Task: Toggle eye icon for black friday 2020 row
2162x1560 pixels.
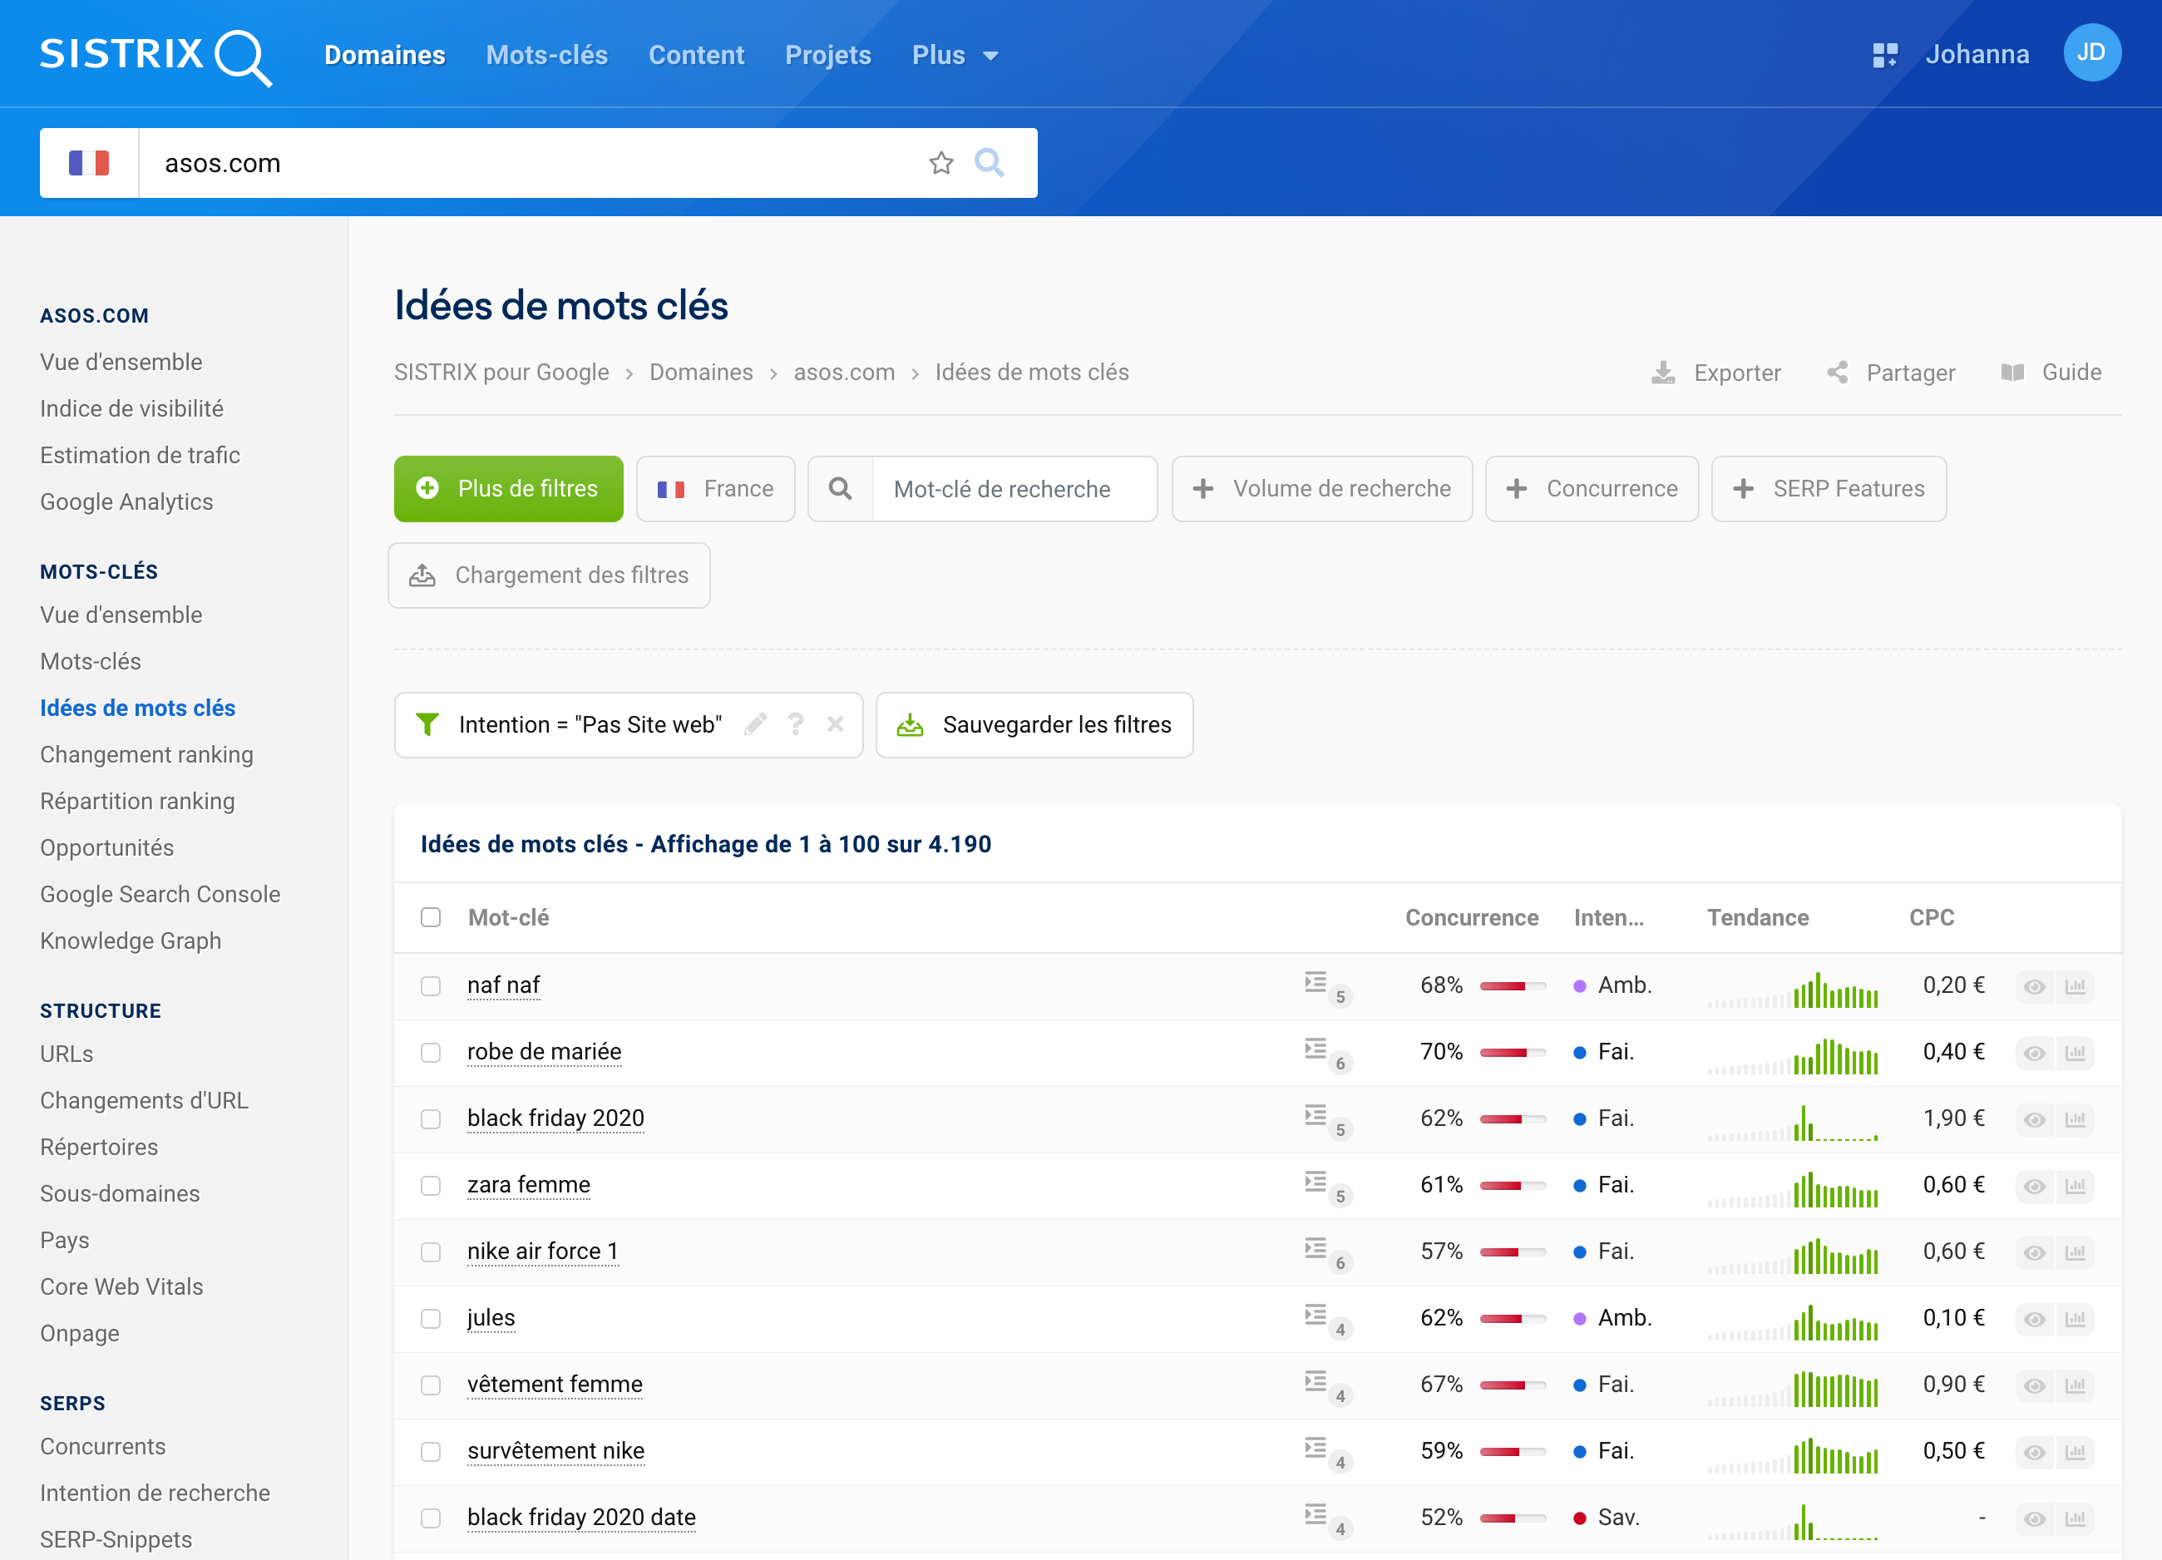Action: pos(2034,1118)
